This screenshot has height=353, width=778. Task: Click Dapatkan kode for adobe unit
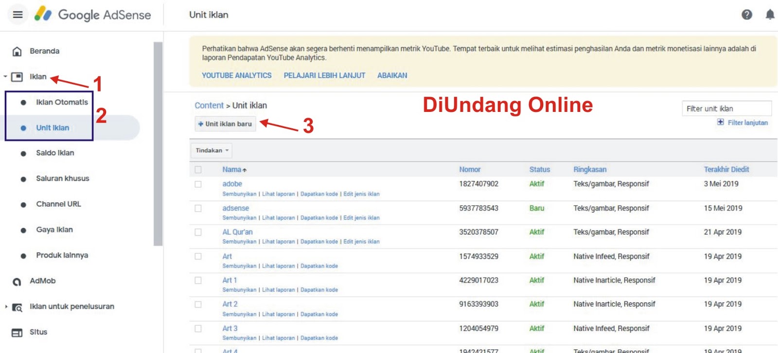319,194
